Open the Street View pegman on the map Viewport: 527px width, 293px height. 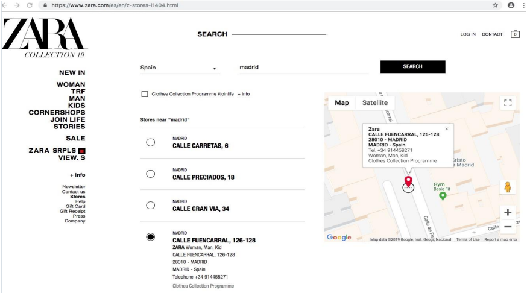click(508, 187)
